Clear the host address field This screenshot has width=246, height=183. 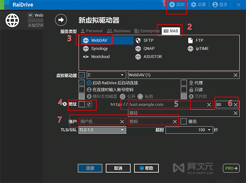tap(209, 105)
